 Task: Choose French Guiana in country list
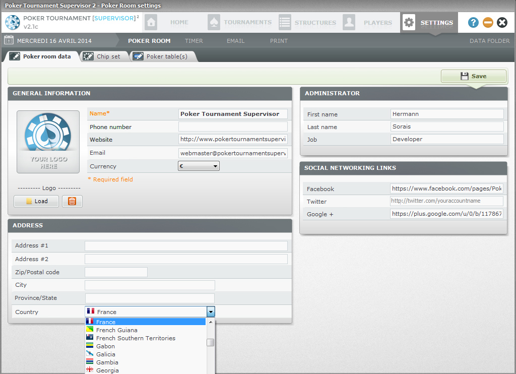116,330
